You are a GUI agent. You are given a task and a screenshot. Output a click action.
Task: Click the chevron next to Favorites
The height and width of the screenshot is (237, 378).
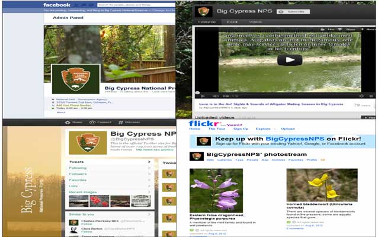point(149,180)
